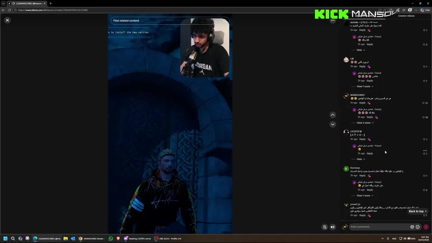Toggle the auto-scroll icon beside volume
432x243 pixels.
pyautogui.click(x=325, y=227)
